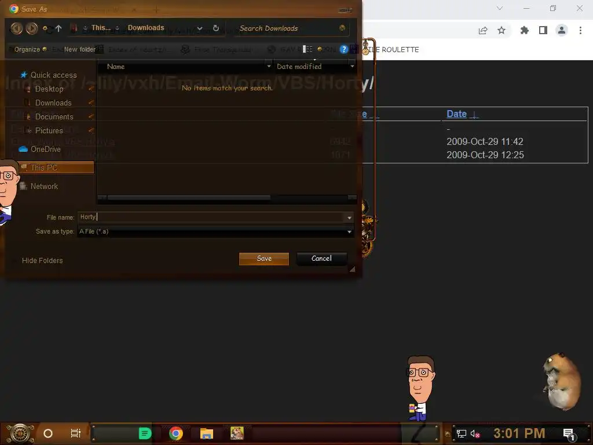Open the Organize menu

[30, 49]
